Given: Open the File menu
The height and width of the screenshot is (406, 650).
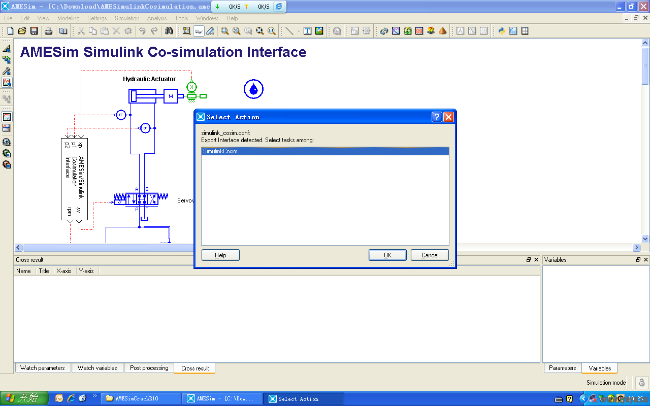Looking at the screenshot, I should pos(8,18).
